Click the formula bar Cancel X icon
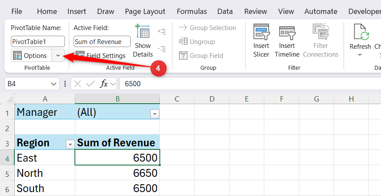Screen dimensions: 381x196 (x=77, y=84)
